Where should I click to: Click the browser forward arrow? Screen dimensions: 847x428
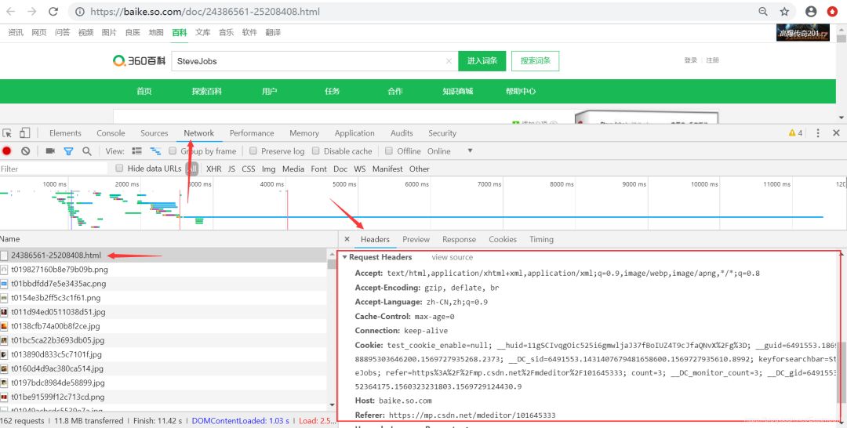coord(32,11)
